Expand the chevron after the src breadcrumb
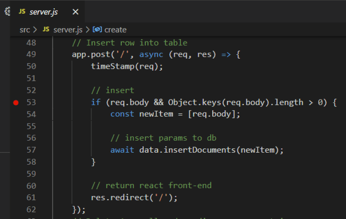Screen dimensions: 346x219 (35, 30)
